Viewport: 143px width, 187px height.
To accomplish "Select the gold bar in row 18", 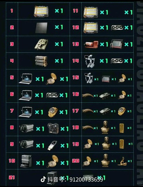I will (x=121, y=128).
